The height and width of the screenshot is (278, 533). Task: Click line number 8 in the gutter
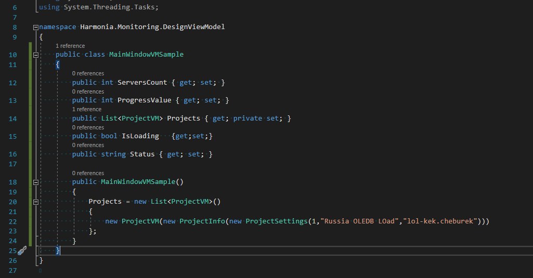click(15, 27)
